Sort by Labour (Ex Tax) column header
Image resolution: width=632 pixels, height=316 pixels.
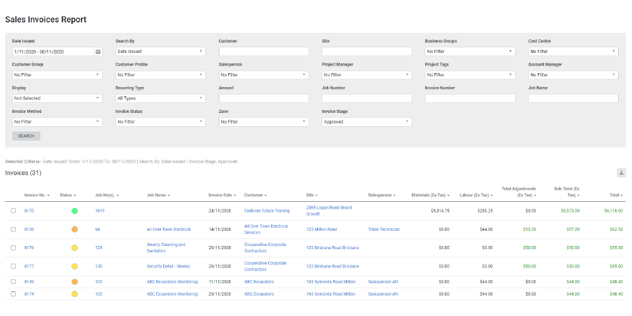click(x=476, y=195)
